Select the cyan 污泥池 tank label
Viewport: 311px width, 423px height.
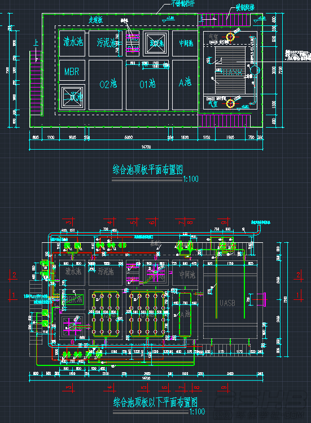pos(106,42)
